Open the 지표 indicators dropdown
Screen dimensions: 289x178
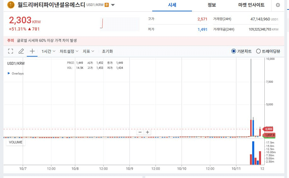[x=88, y=51]
